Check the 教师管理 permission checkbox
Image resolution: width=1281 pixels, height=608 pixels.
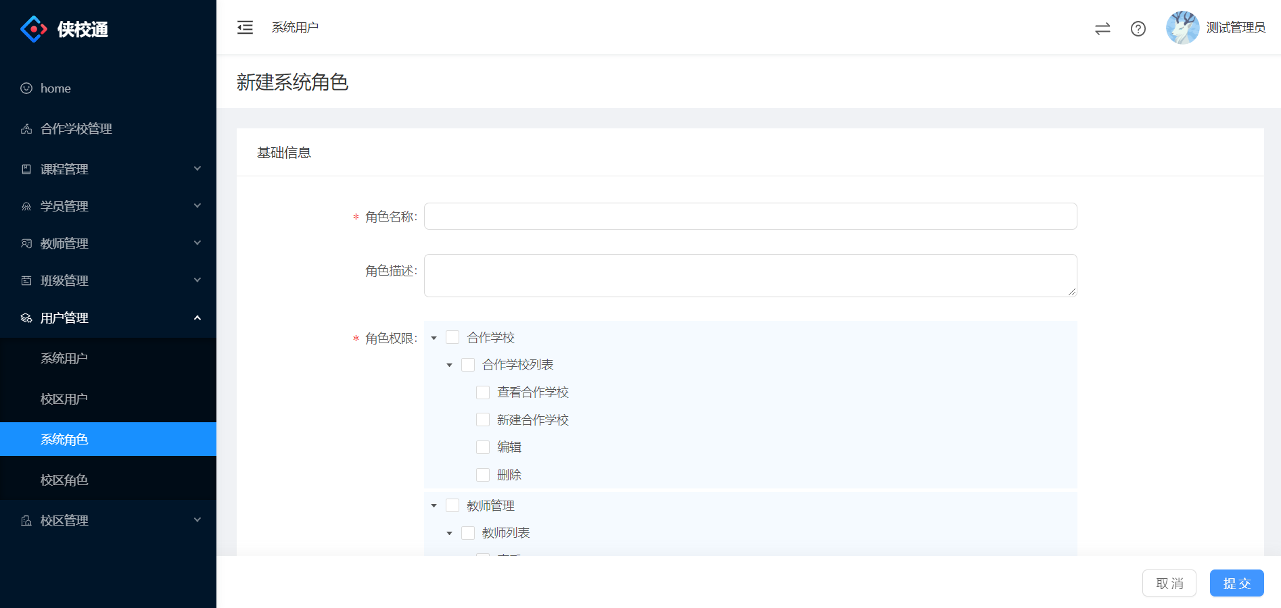[452, 505]
